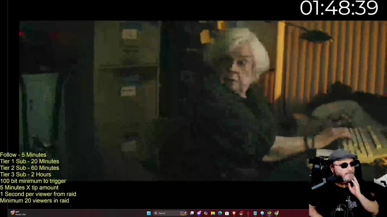Open Google Chrome from the taskbar
This screenshot has height=217, width=387.
tap(276, 213)
